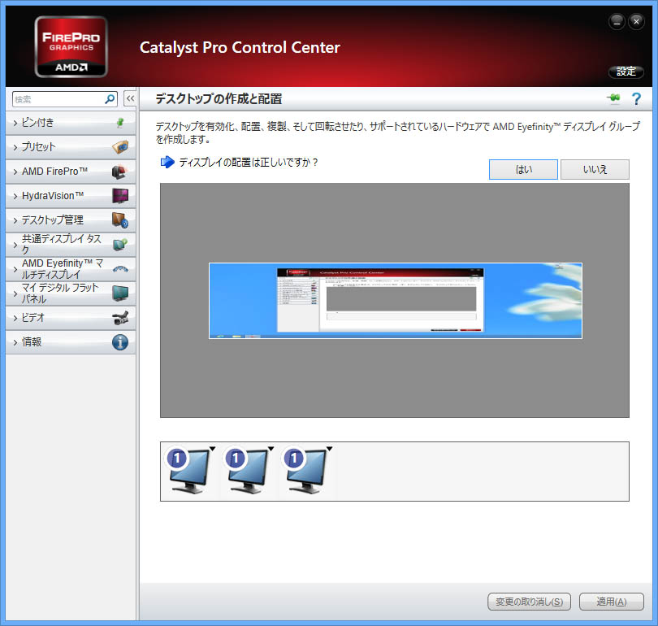Click the プリセット preset icon
The image size is (658, 626).
click(120, 147)
